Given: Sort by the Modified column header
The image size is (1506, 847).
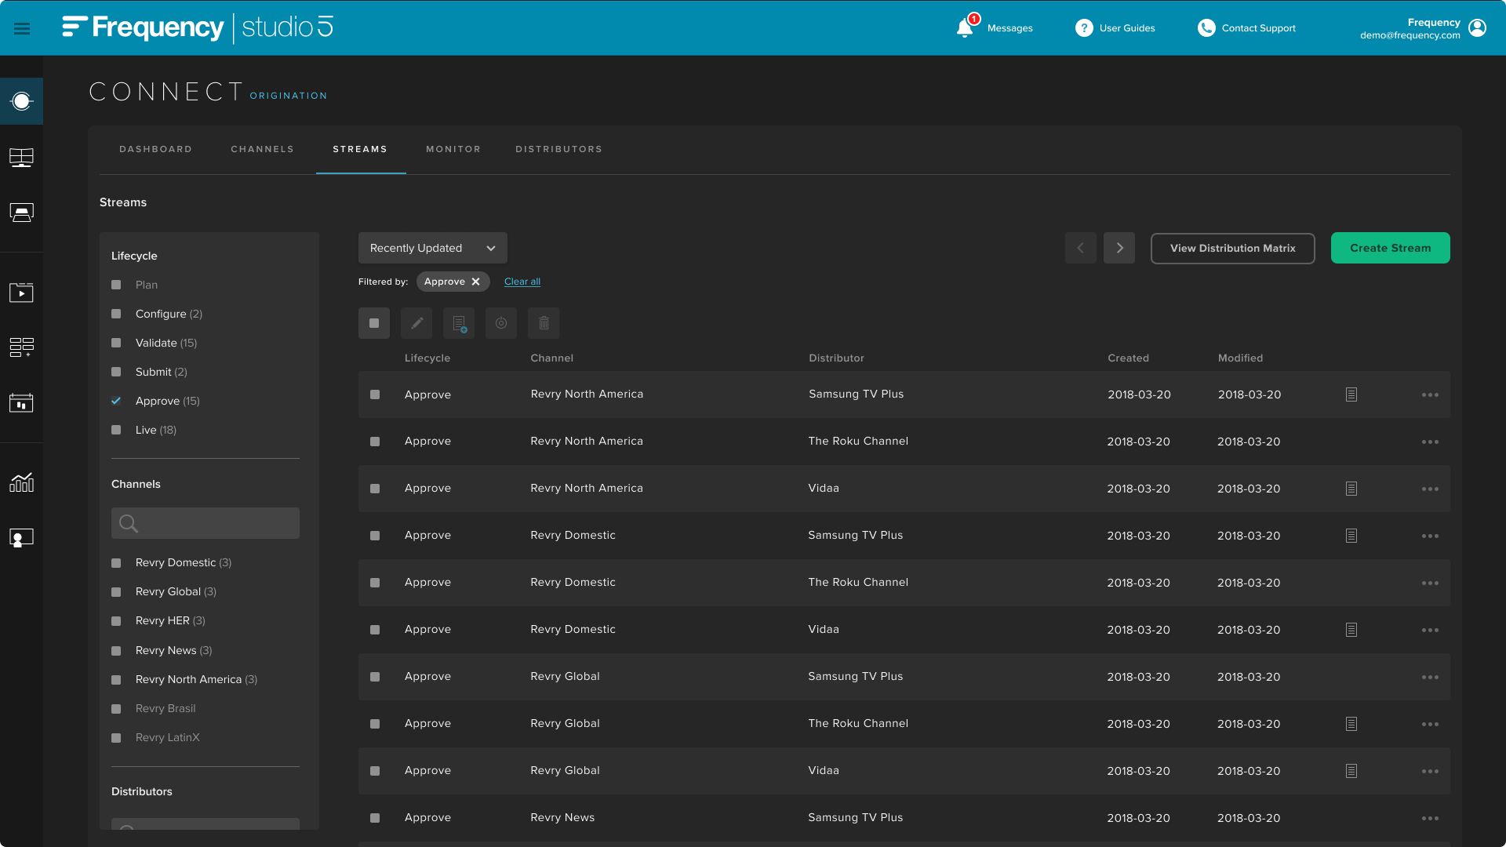Looking at the screenshot, I should pyautogui.click(x=1240, y=358).
